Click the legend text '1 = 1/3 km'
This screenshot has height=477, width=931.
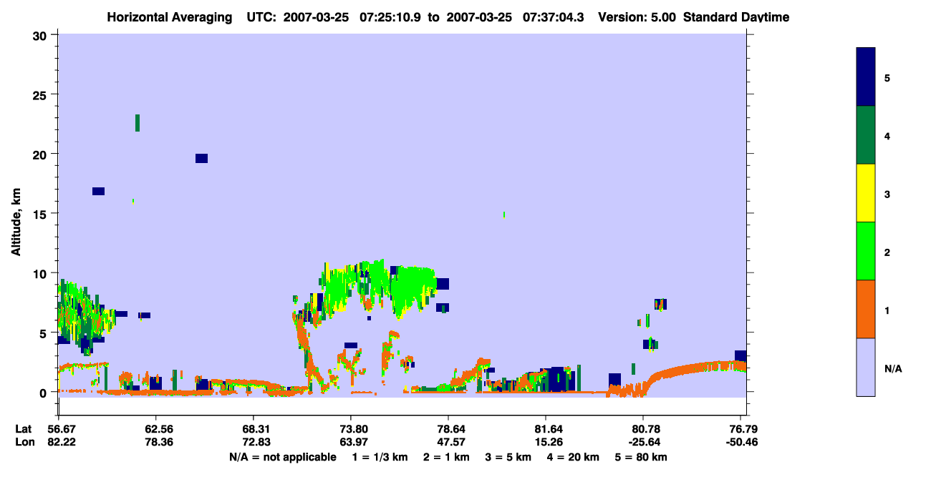(380, 457)
